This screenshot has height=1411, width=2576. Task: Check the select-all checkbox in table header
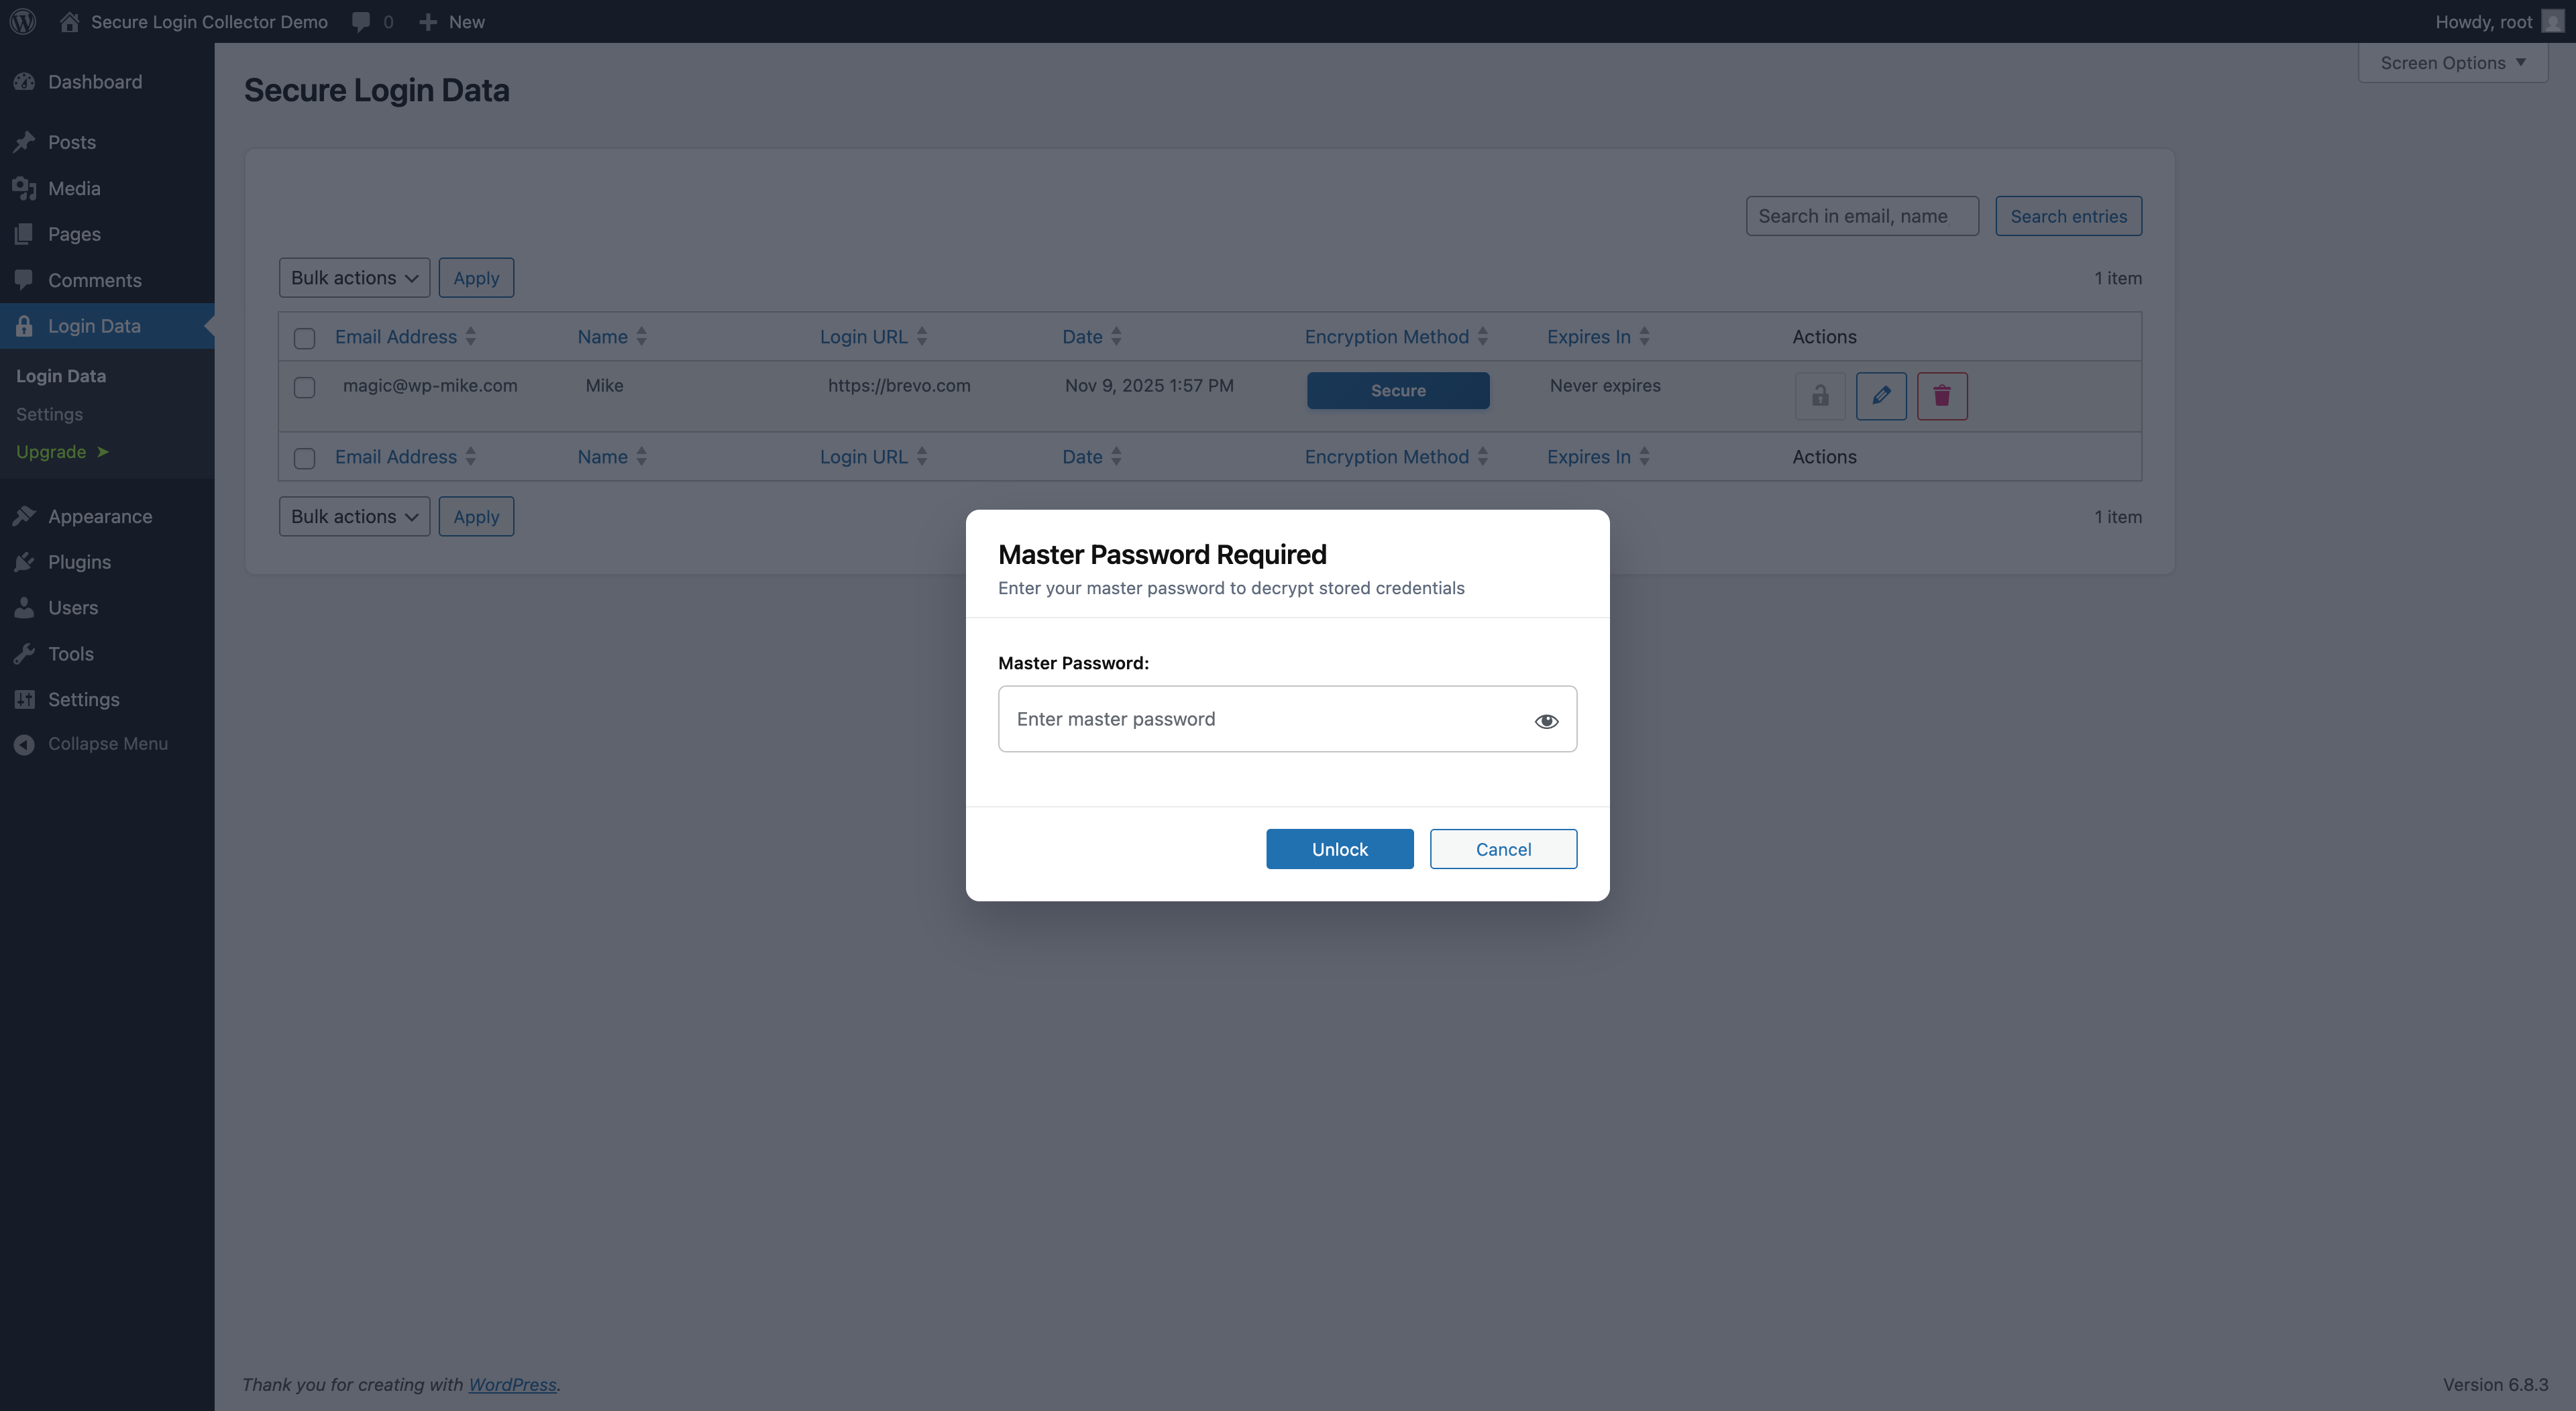[304, 339]
